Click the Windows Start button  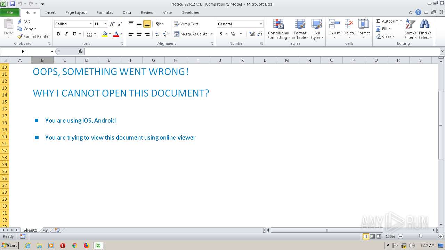(x=9, y=245)
